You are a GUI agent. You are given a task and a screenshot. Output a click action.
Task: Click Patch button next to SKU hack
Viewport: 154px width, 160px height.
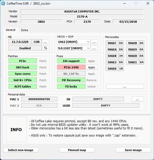[43, 67]
